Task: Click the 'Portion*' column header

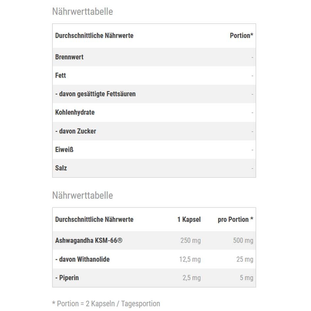Action: [x=241, y=36]
